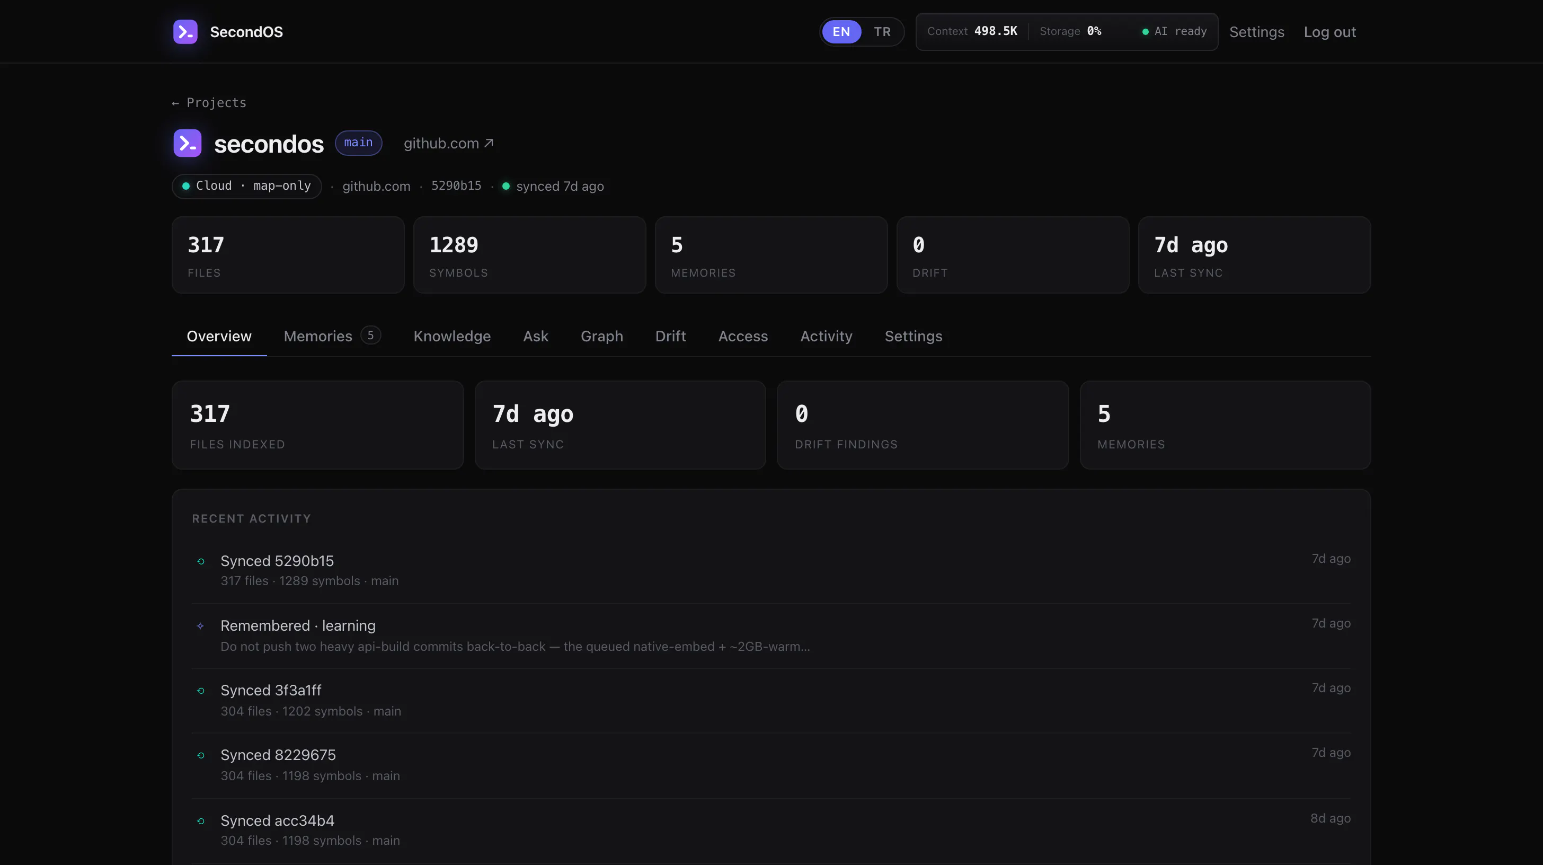Click the 317 FILES stat card
Viewport: 1543px width, 865px height.
[288, 255]
